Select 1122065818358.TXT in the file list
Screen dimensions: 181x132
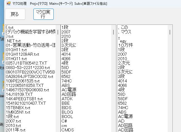coord(25,85)
